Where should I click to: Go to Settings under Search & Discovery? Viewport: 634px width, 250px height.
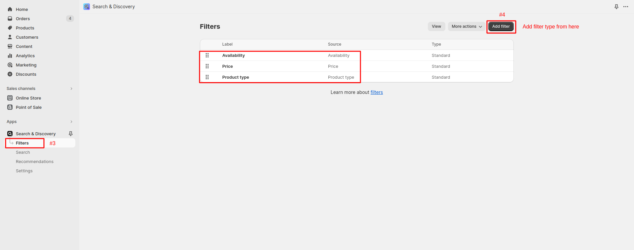(24, 171)
